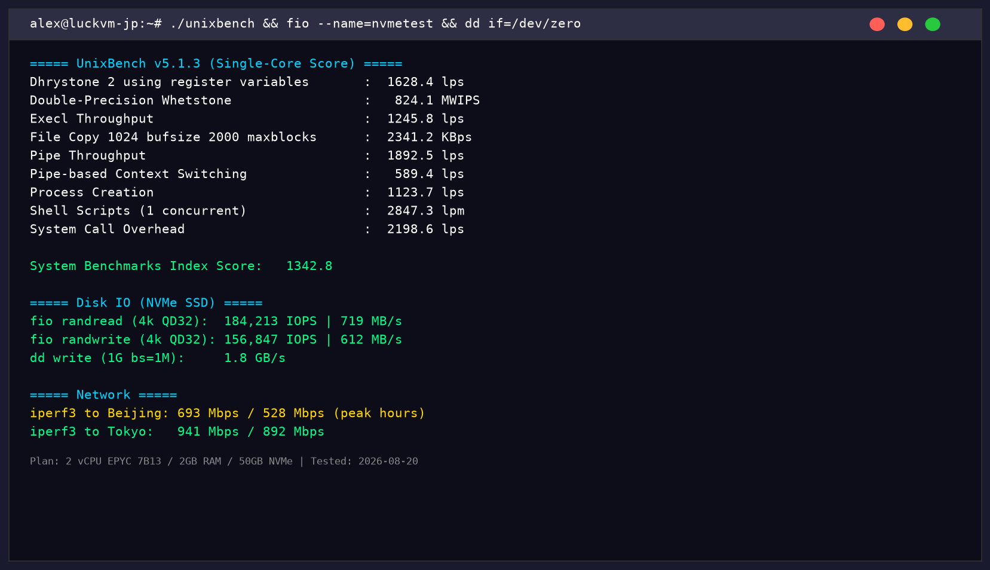990x570 pixels.
Task: Select the dd write (1G bs=1M) line
Action: click(x=158, y=358)
